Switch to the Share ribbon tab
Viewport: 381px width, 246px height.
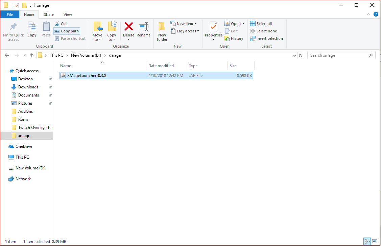tap(49, 15)
